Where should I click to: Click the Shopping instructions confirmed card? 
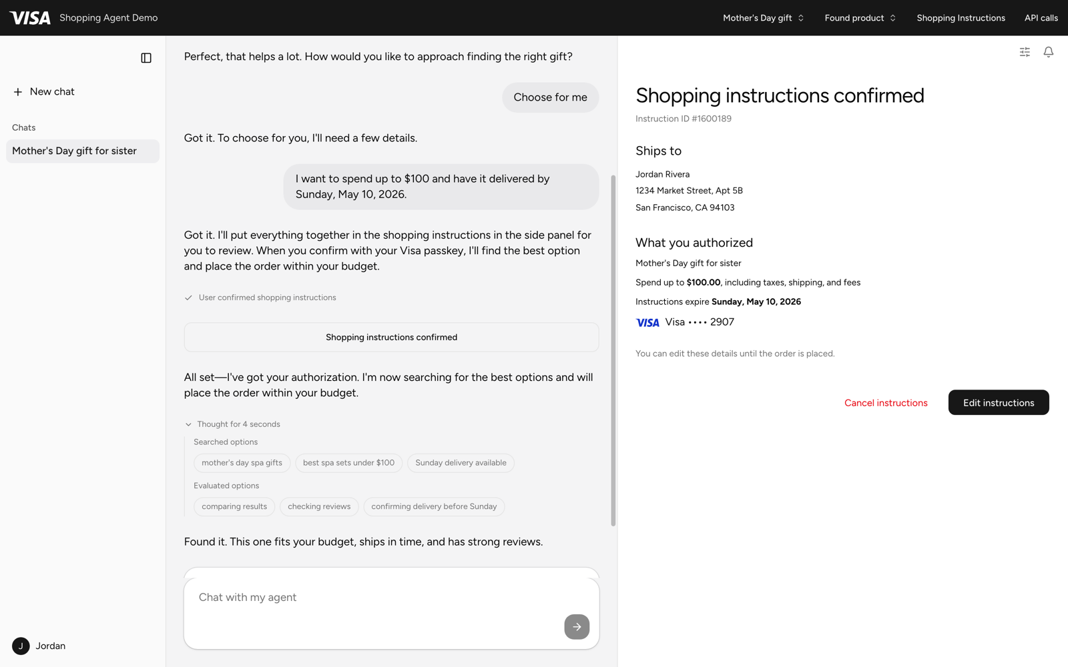pos(391,338)
